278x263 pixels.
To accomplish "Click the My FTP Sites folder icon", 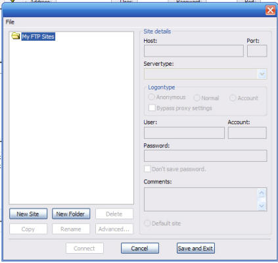I will pyautogui.click(x=16, y=36).
